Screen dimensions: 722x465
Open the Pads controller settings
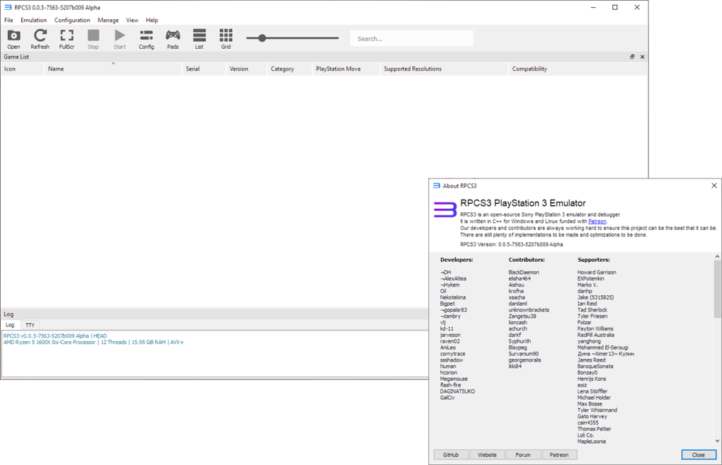[x=173, y=39]
